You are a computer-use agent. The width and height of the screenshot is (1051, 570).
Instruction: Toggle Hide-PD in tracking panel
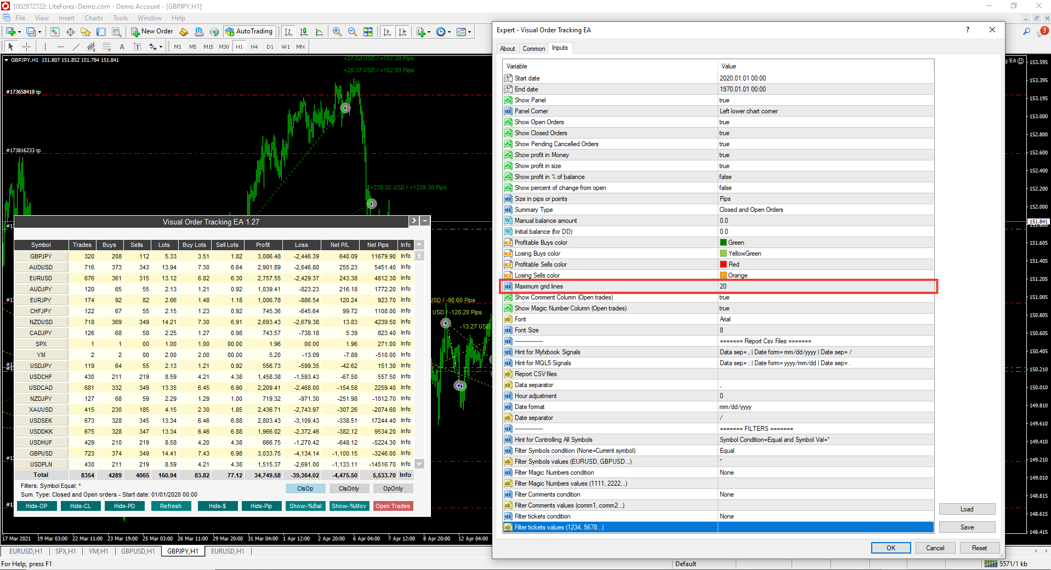pos(124,506)
